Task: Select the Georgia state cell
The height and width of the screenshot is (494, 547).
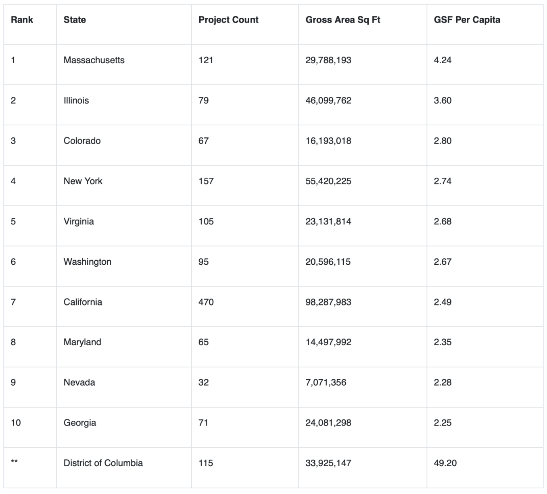Action: 79,423
